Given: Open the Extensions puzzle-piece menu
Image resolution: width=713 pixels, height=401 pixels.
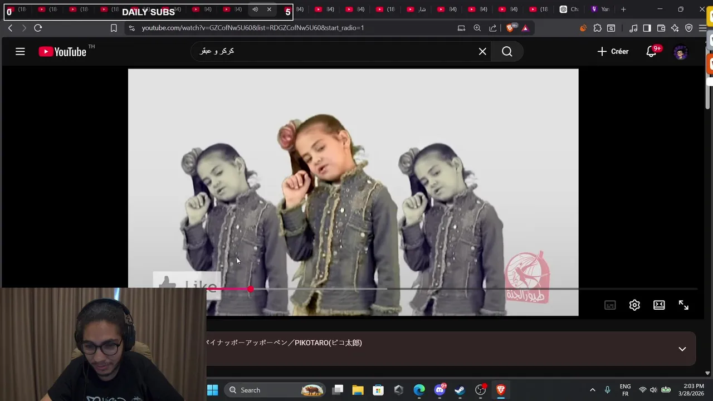Looking at the screenshot, I should tap(598, 28).
